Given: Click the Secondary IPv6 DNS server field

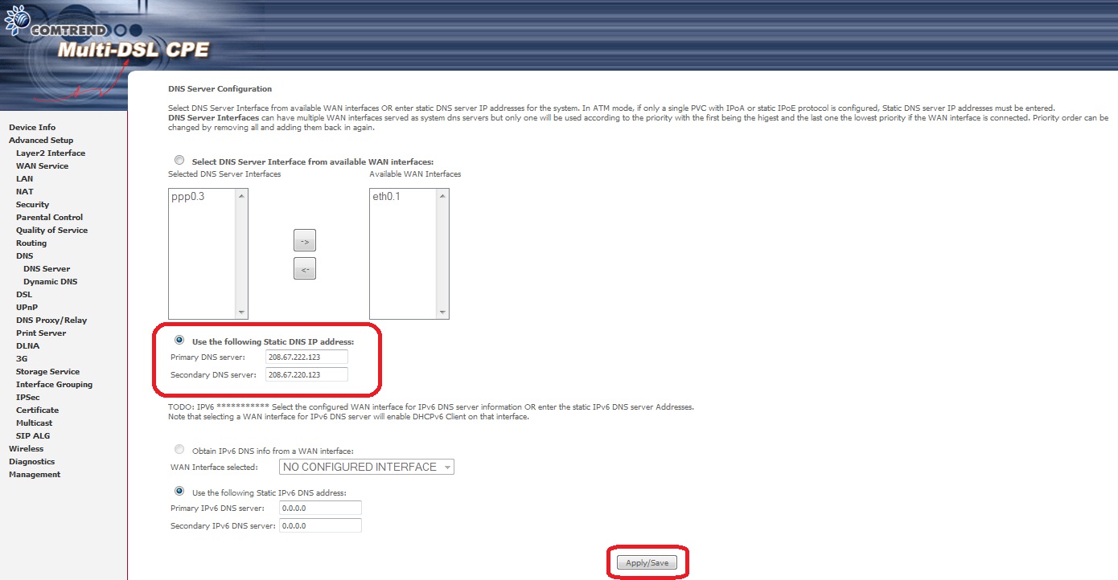Looking at the screenshot, I should pos(320,525).
